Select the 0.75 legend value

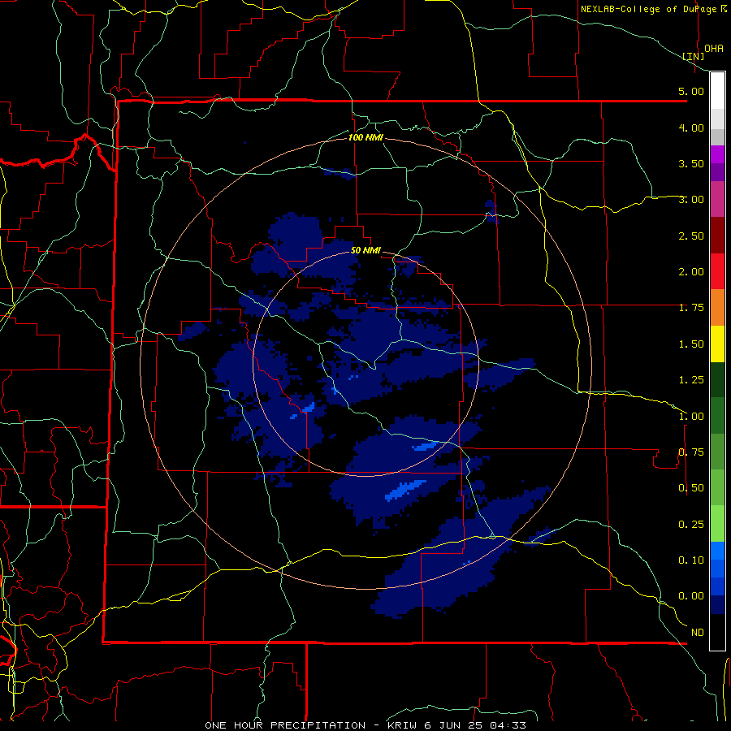click(691, 452)
